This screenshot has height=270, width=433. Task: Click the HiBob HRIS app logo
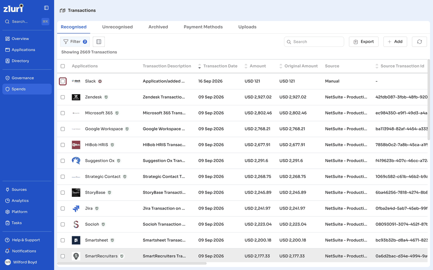coord(76,145)
